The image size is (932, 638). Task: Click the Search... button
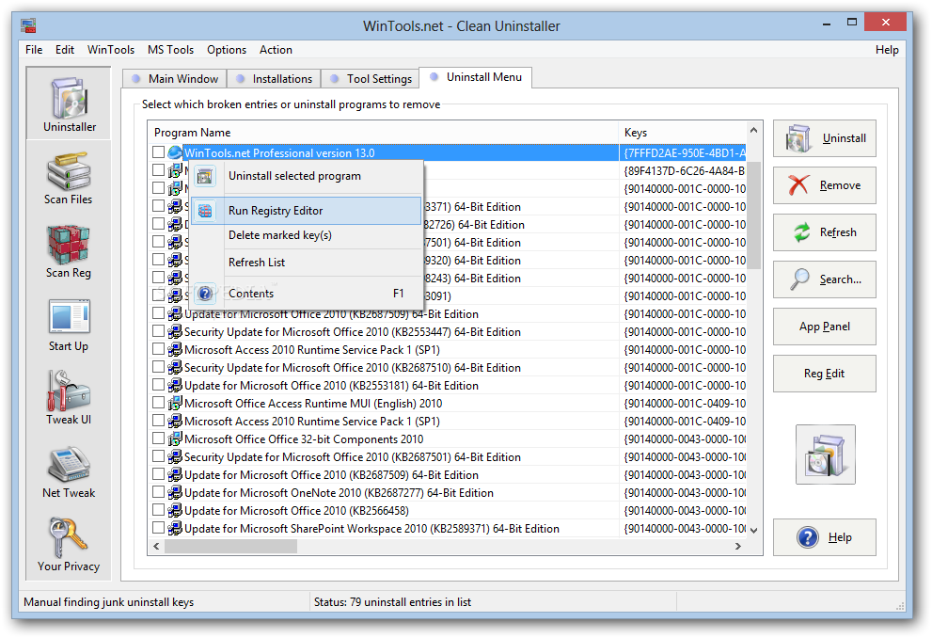tap(825, 279)
